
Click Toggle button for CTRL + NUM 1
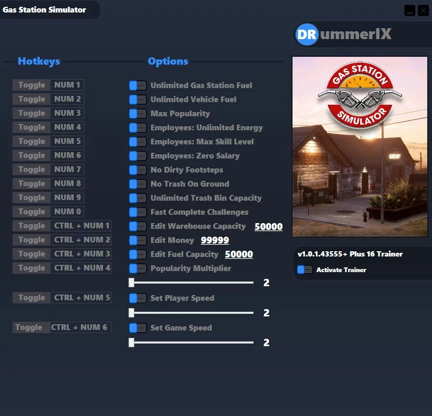click(32, 226)
